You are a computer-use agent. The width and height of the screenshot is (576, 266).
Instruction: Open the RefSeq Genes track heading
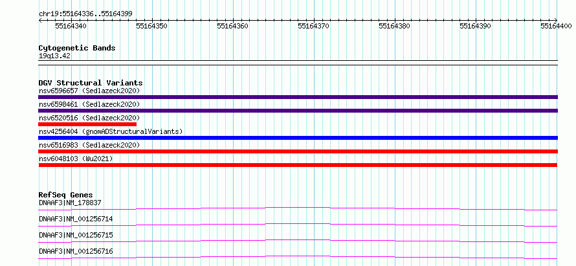(66, 195)
